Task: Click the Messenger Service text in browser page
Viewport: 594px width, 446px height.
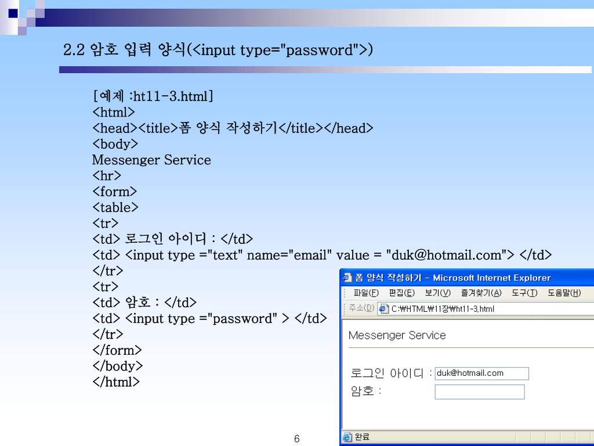Action: (397, 335)
